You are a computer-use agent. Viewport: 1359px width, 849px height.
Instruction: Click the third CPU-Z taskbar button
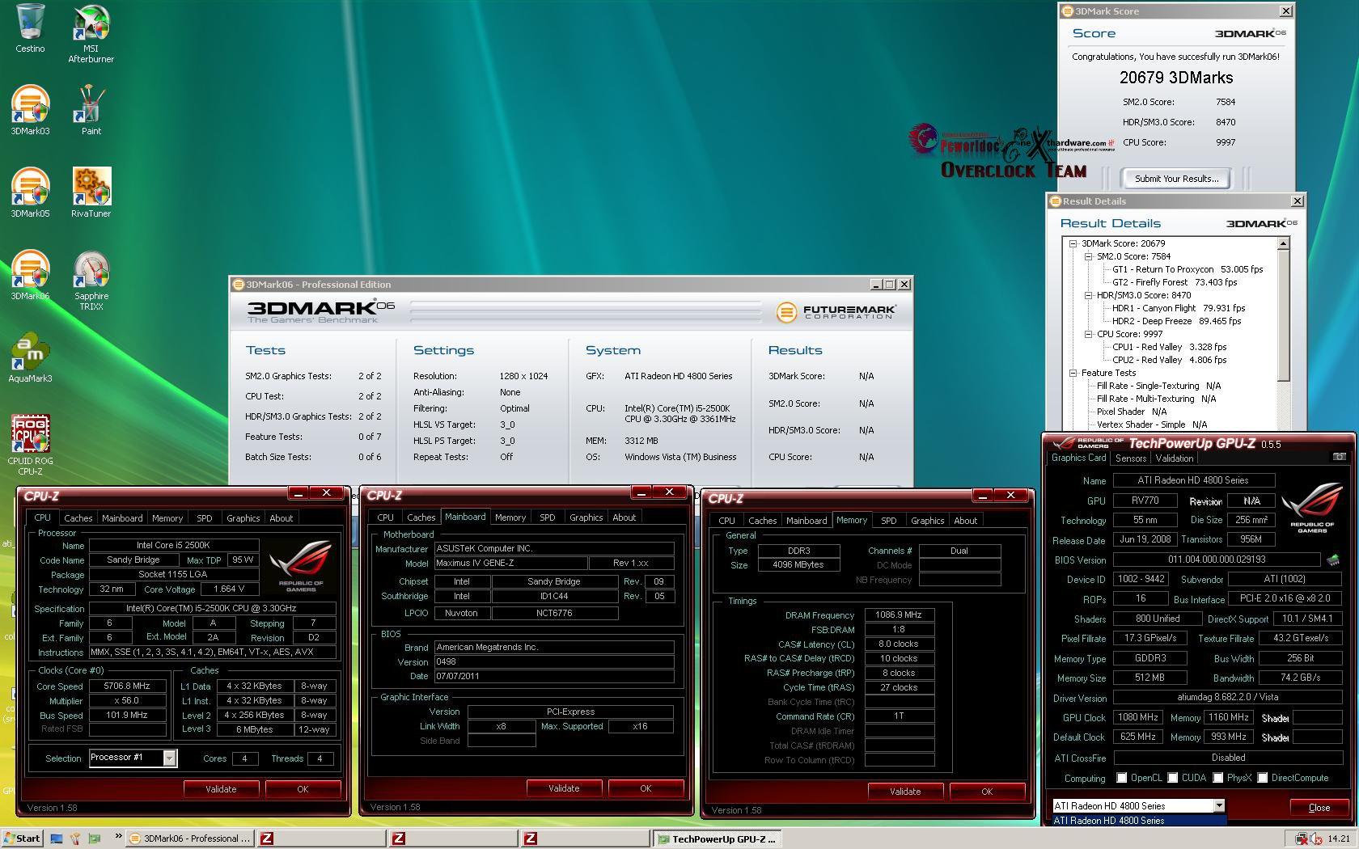[x=584, y=838]
